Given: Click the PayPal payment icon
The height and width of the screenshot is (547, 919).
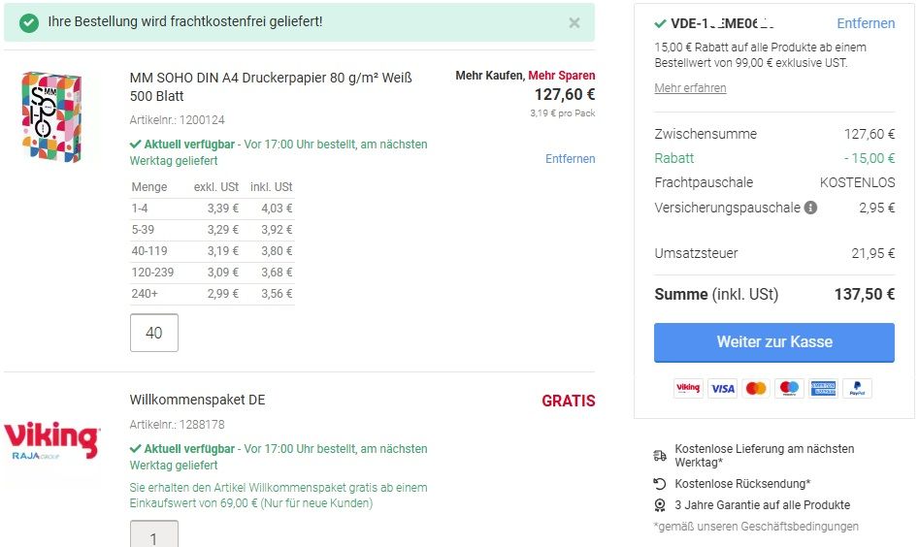Looking at the screenshot, I should (x=858, y=388).
